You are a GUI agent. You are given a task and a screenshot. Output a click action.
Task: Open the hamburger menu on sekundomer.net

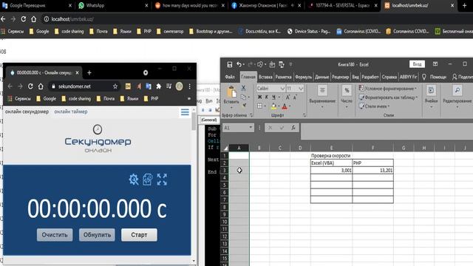(185, 112)
